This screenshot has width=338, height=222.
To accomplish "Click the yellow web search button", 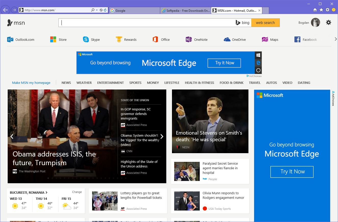I will coord(265,23).
